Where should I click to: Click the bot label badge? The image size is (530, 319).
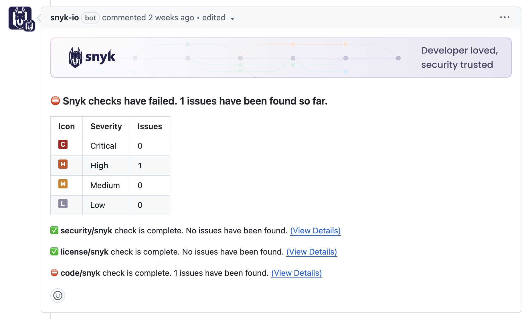click(x=90, y=18)
